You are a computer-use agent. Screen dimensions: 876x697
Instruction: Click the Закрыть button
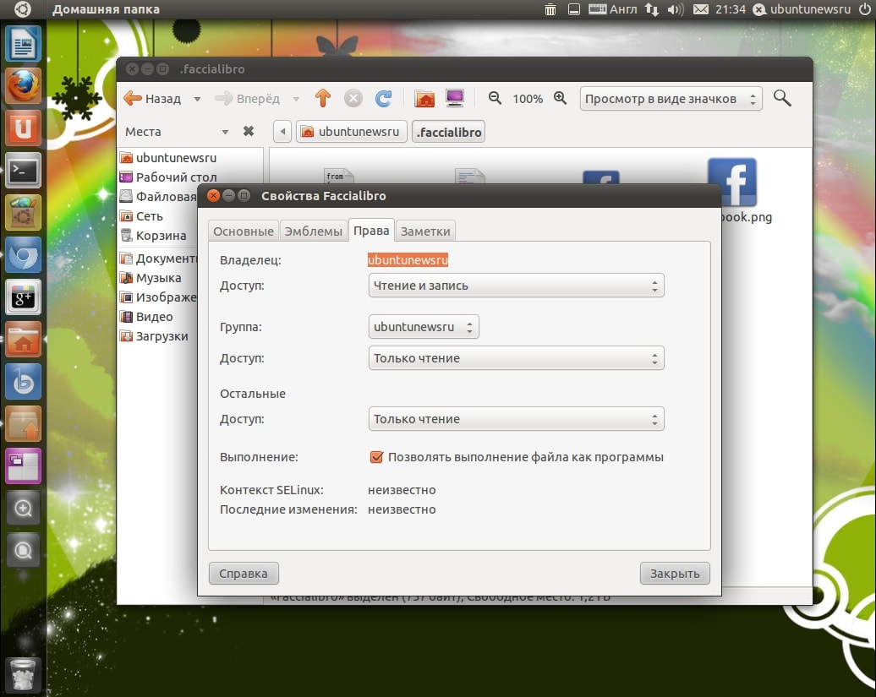pos(675,573)
